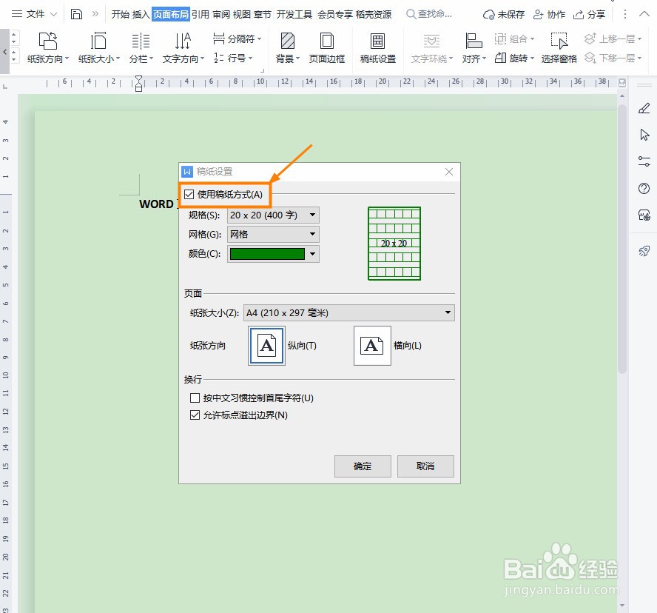Open the 文字方向 text direction tool

tap(183, 48)
